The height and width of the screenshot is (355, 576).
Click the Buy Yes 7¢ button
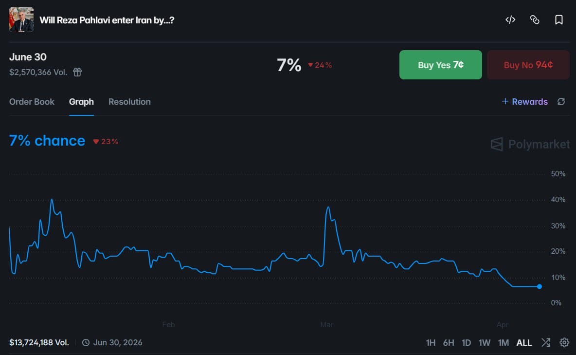pos(440,64)
